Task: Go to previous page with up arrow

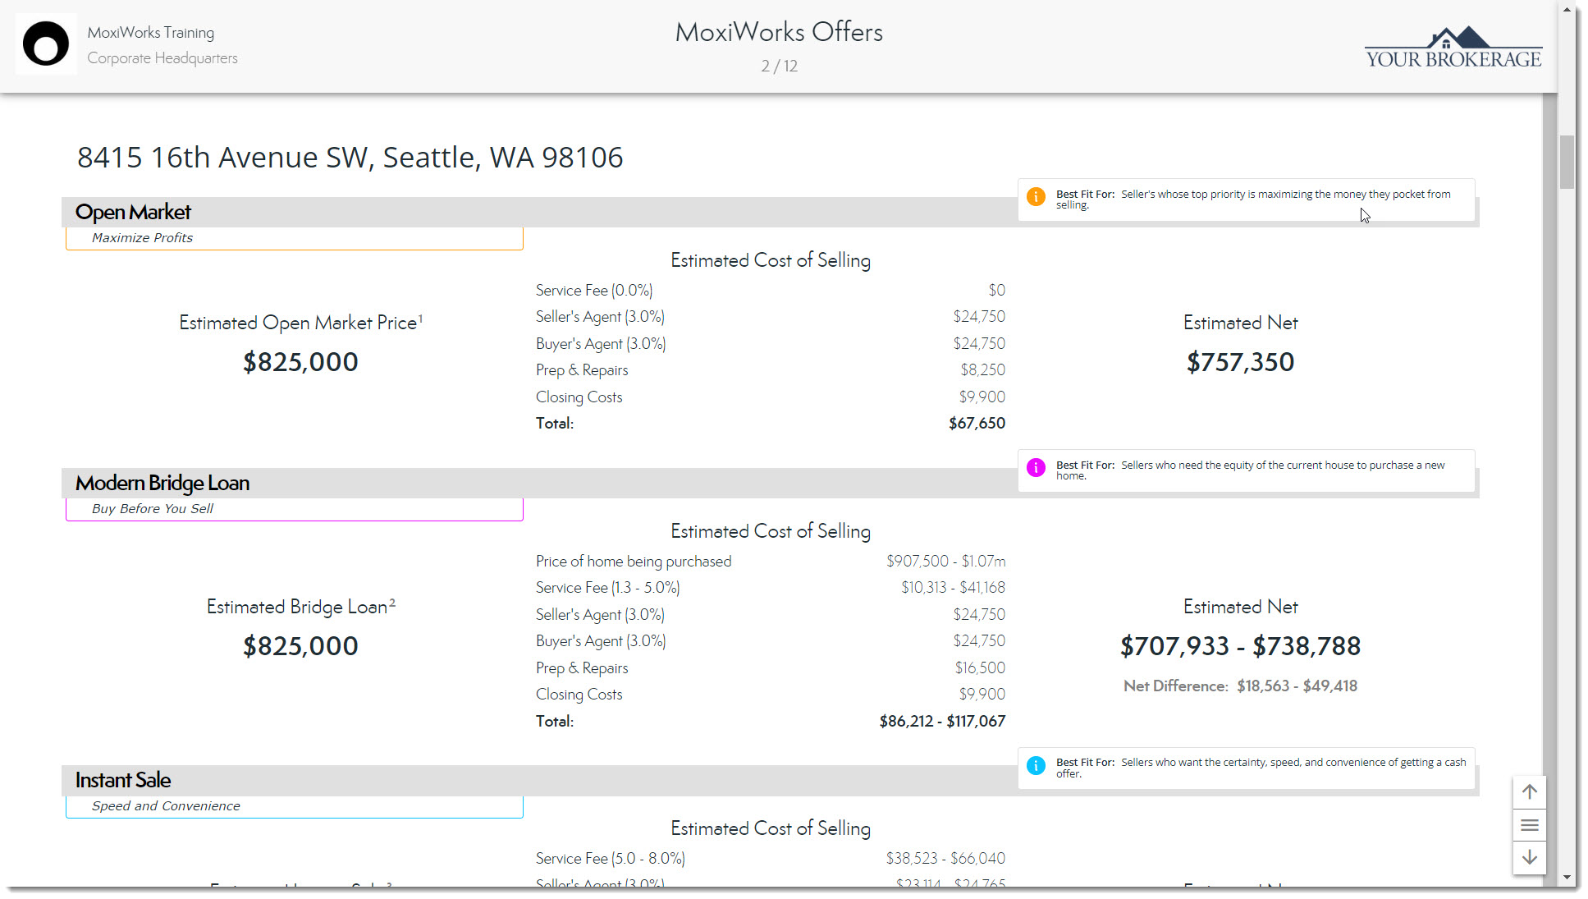Action: point(1529,792)
